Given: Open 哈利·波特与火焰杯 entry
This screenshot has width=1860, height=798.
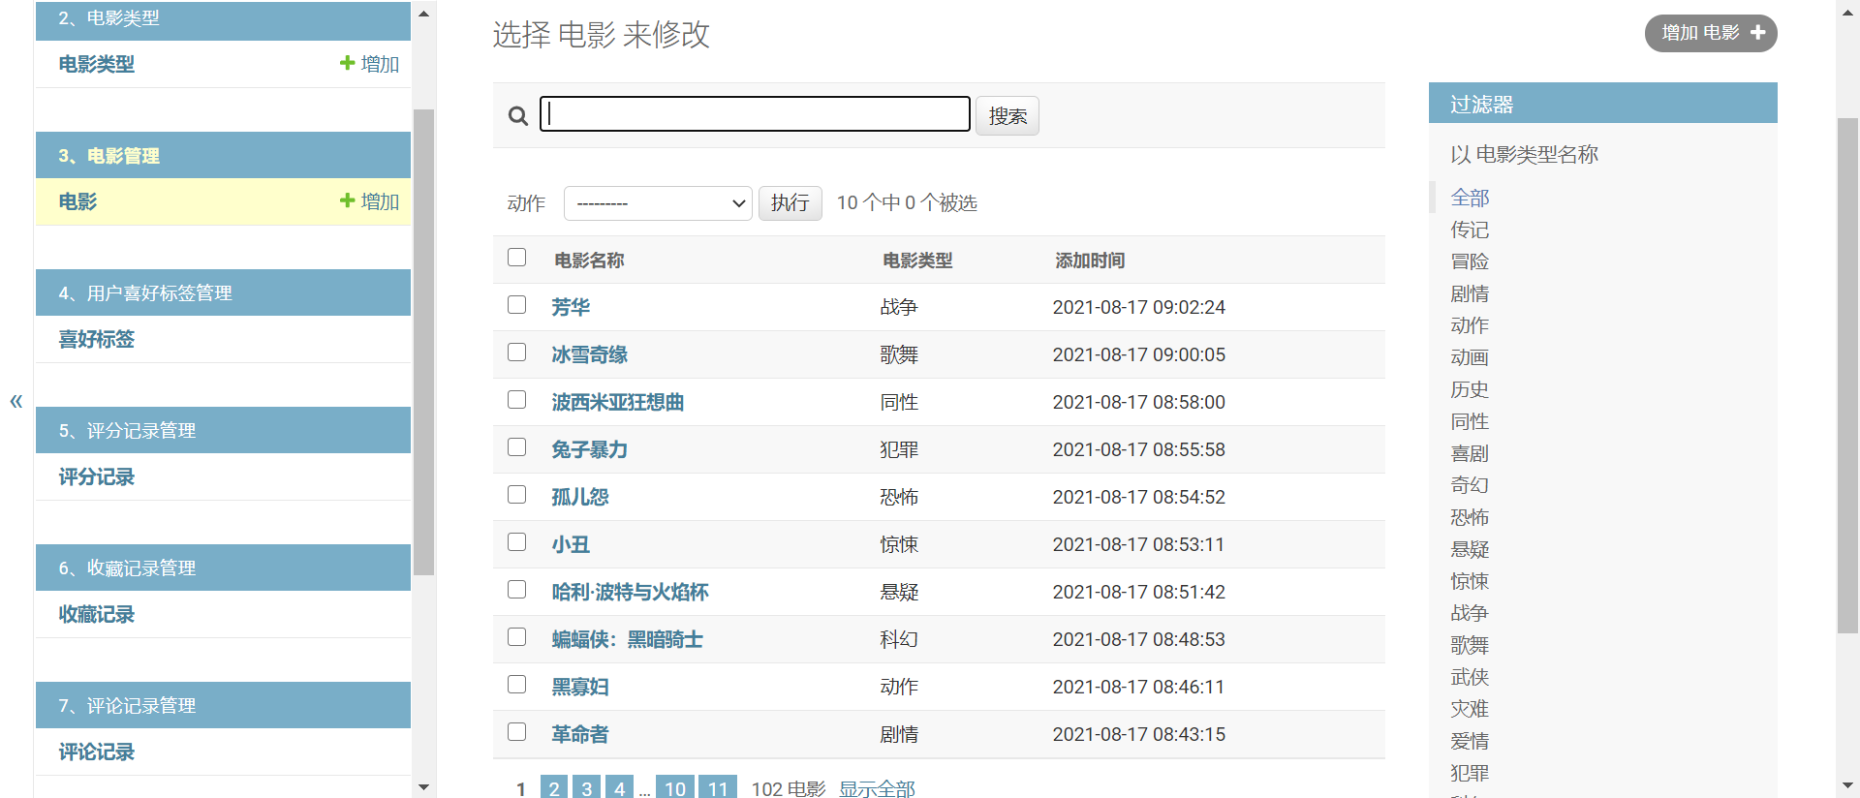Looking at the screenshot, I should [x=630, y=592].
